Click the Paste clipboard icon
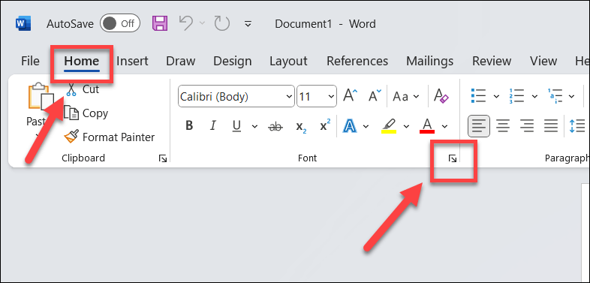This screenshot has height=283, width=590. tap(41, 97)
